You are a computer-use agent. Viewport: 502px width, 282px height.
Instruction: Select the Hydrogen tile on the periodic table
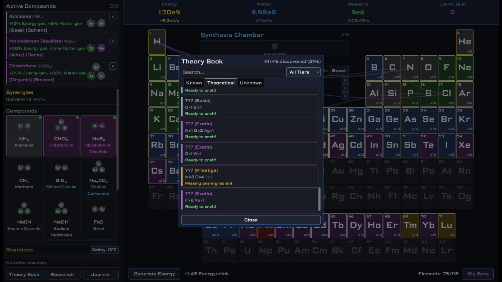[157, 42]
